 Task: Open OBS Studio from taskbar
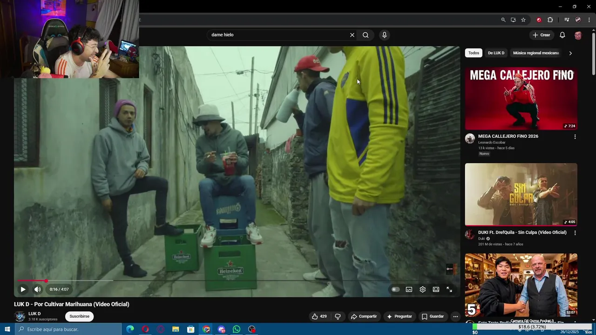[252, 329]
